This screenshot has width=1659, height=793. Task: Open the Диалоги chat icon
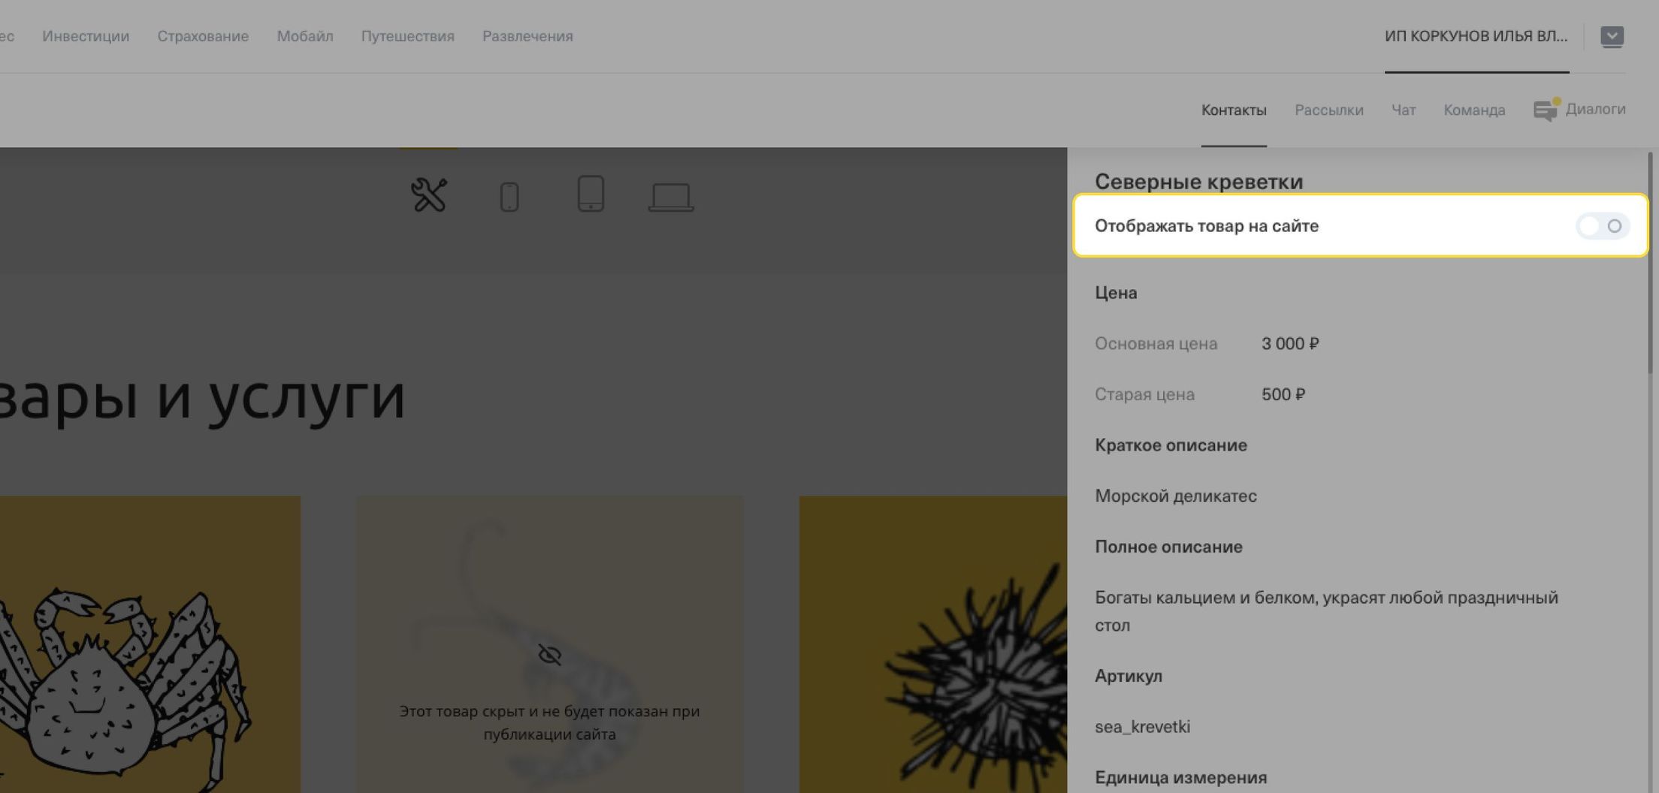pos(1545,110)
